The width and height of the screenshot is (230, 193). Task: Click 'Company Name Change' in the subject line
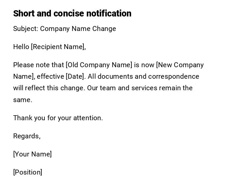[78, 29]
